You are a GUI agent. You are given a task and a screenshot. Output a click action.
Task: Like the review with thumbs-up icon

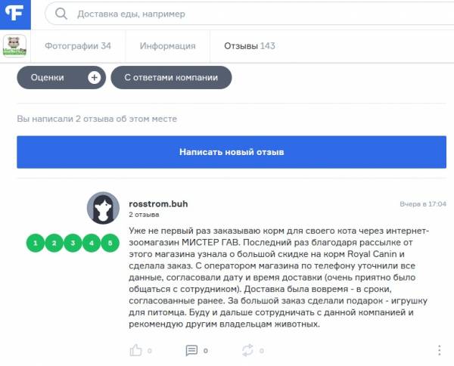point(135,350)
